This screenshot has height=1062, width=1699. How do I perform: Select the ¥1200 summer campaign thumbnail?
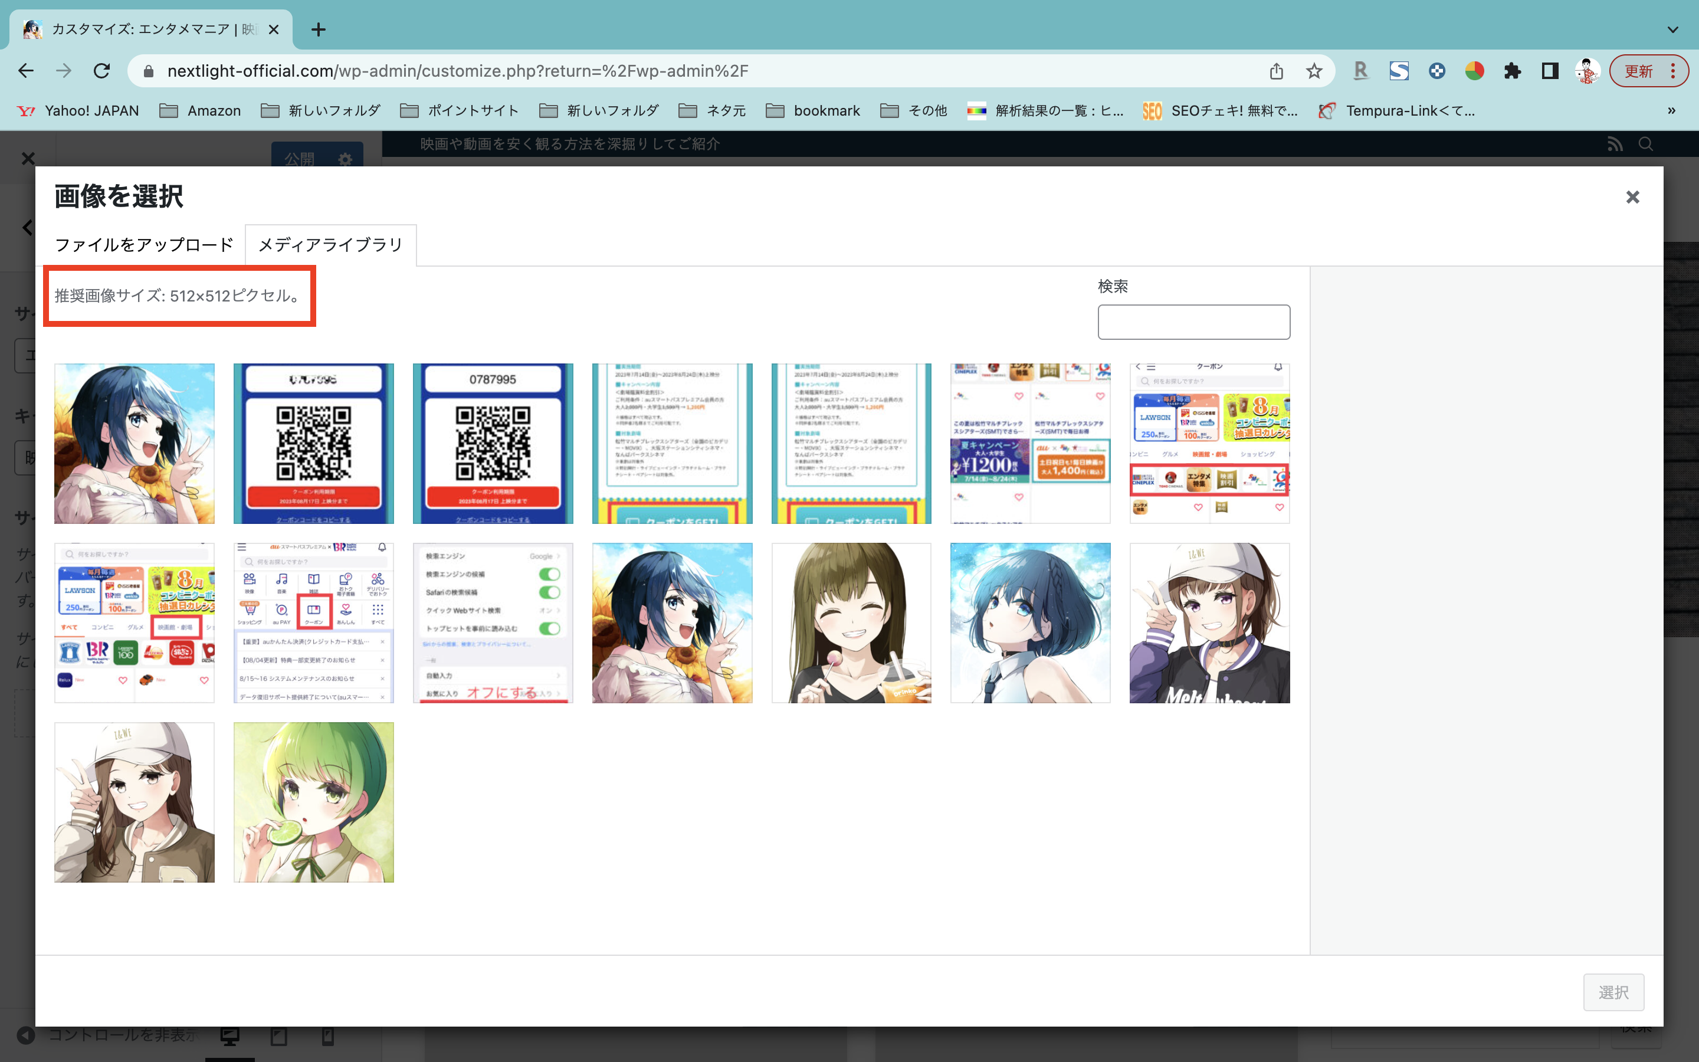[1031, 443]
